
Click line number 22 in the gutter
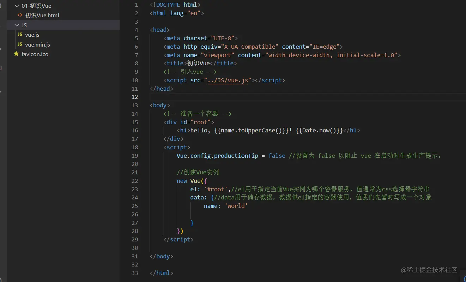(x=135, y=181)
